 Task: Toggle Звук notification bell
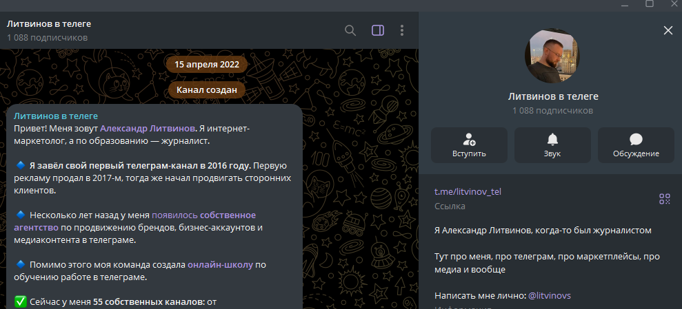click(x=552, y=145)
